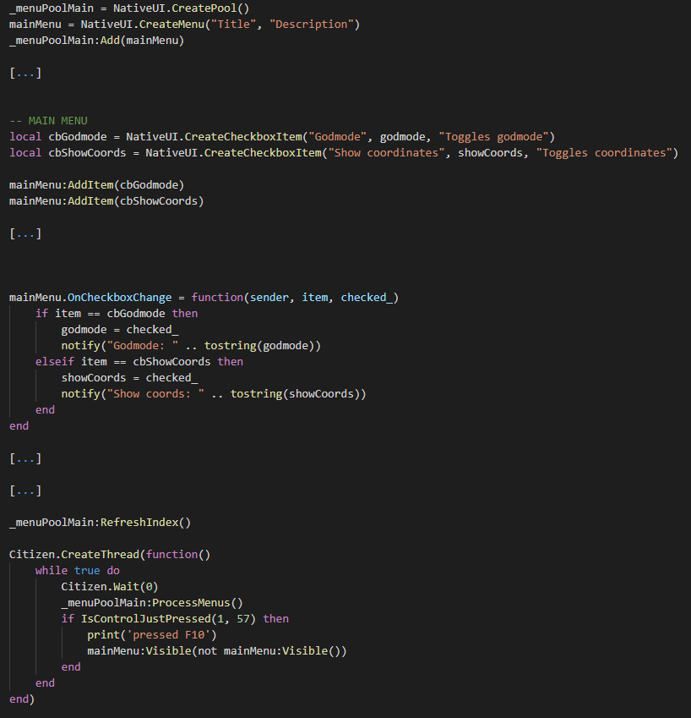Click the comment "-- MAIN MENU"

coord(48,120)
